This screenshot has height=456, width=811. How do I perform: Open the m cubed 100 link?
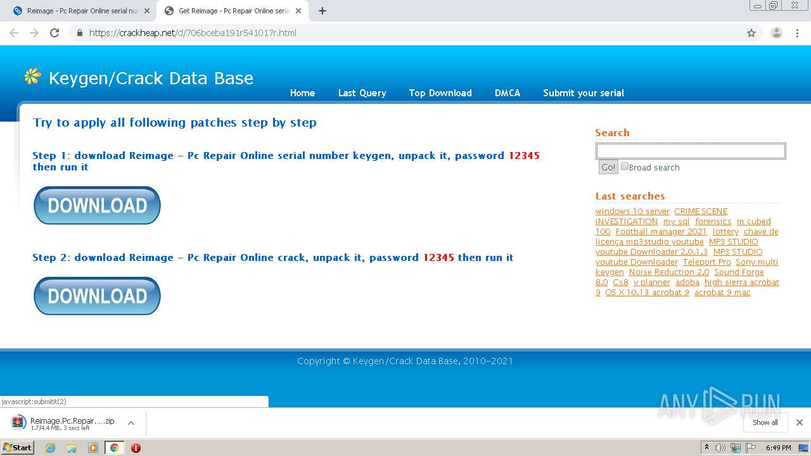click(753, 221)
